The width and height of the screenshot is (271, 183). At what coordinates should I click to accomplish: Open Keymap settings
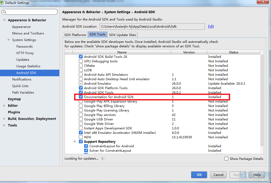point(14,99)
